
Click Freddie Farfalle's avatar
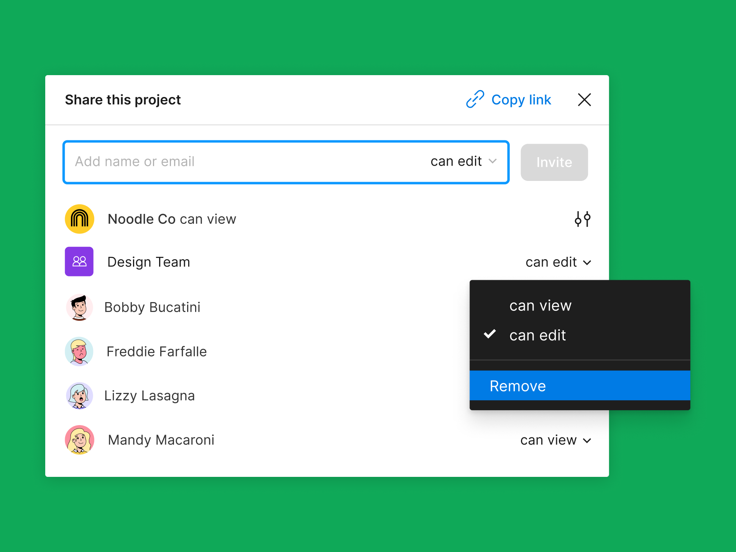(x=79, y=351)
